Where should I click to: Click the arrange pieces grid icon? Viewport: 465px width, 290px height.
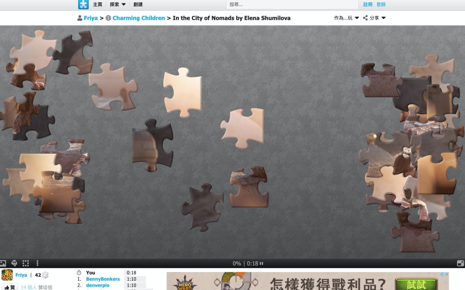click(26, 263)
